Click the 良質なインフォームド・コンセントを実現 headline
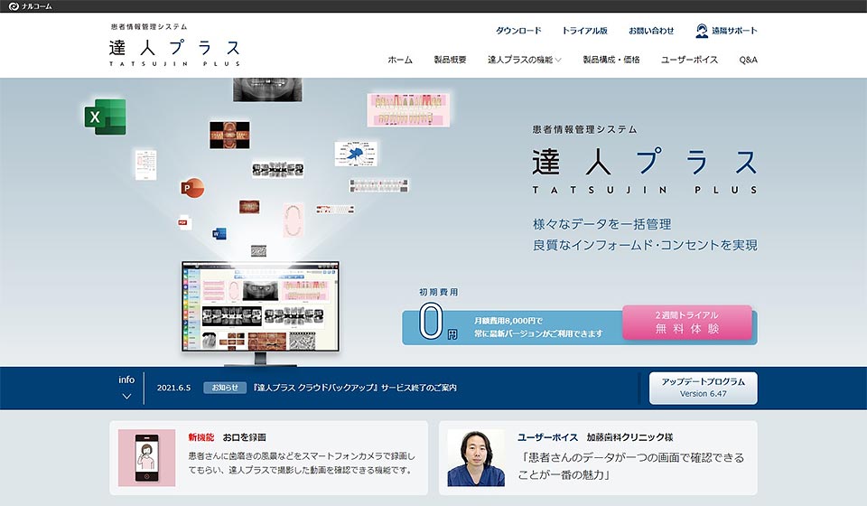The image size is (867, 506). pos(645,245)
